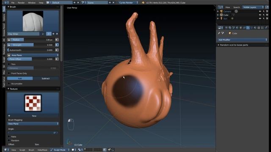The width and height of the screenshot is (271, 152).
Task: Click the checker texture preview thumbnail
Action: pyautogui.click(x=33, y=103)
